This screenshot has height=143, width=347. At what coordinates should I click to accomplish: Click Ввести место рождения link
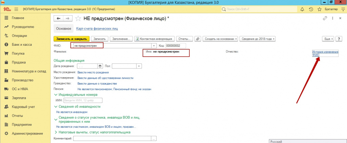pyautogui.click(x=93, y=72)
